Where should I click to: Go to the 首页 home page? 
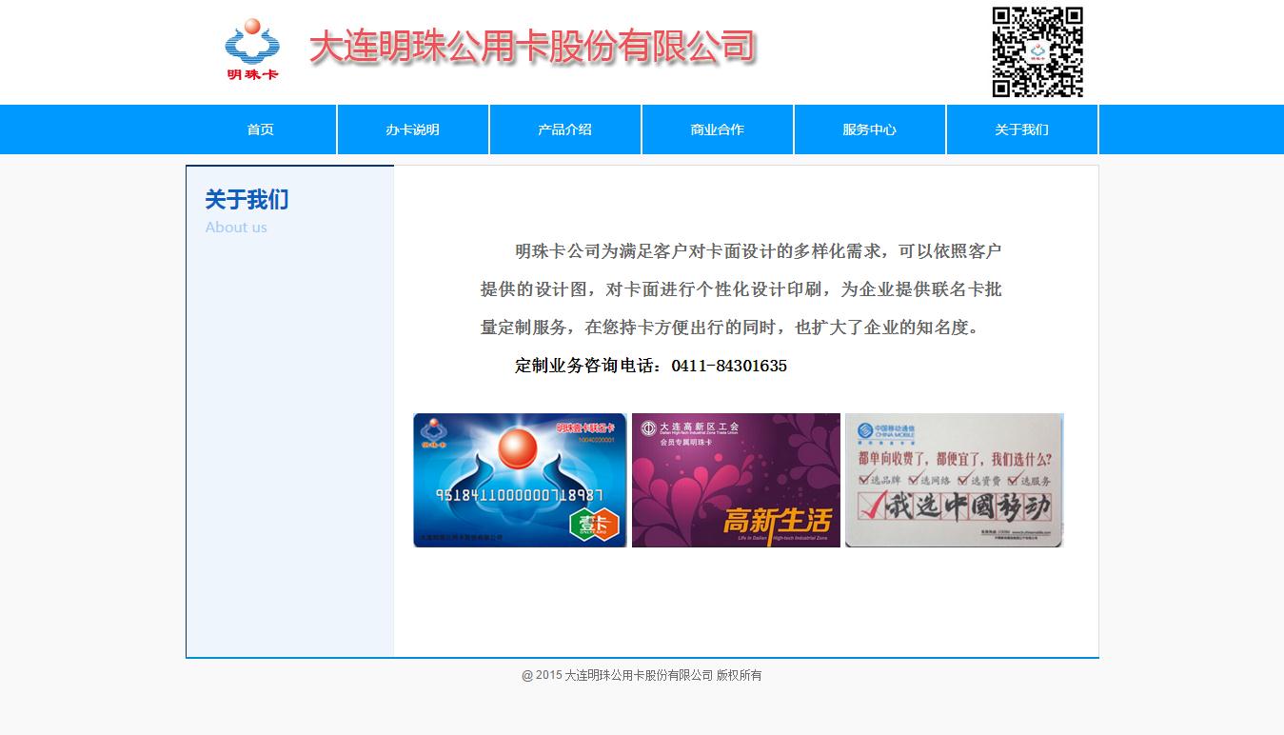[x=261, y=129]
